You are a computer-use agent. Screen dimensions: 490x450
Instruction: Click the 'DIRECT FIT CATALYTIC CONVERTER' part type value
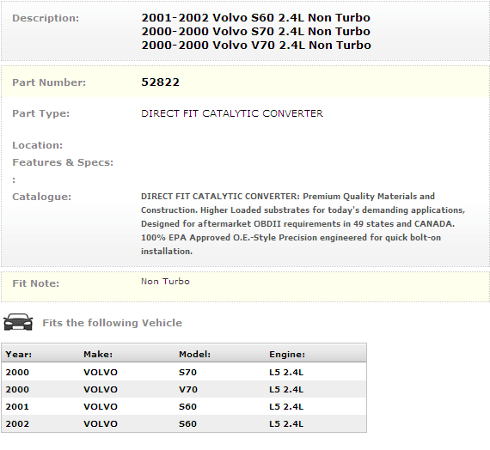point(232,113)
